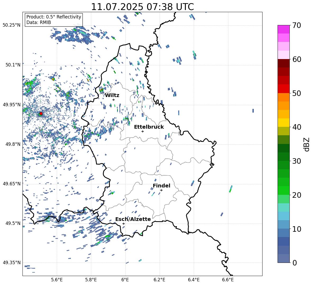Click the Findel city label
The image size is (313, 285).
point(162,186)
